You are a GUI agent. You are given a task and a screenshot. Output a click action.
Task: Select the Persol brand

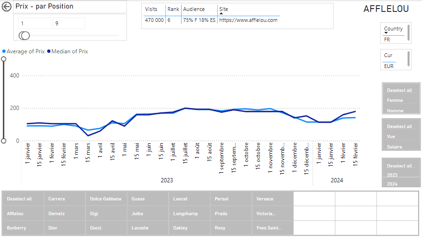click(231, 198)
